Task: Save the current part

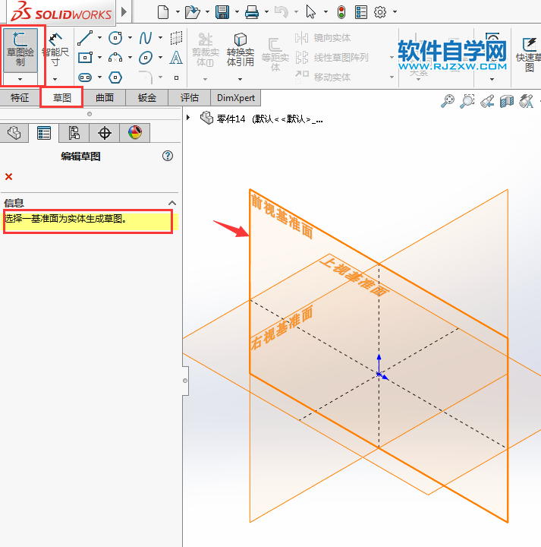Action: 222,12
